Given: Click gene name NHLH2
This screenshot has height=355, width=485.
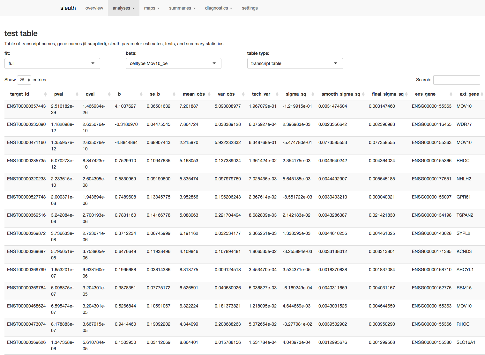Looking at the screenshot, I should tap(464, 179).
